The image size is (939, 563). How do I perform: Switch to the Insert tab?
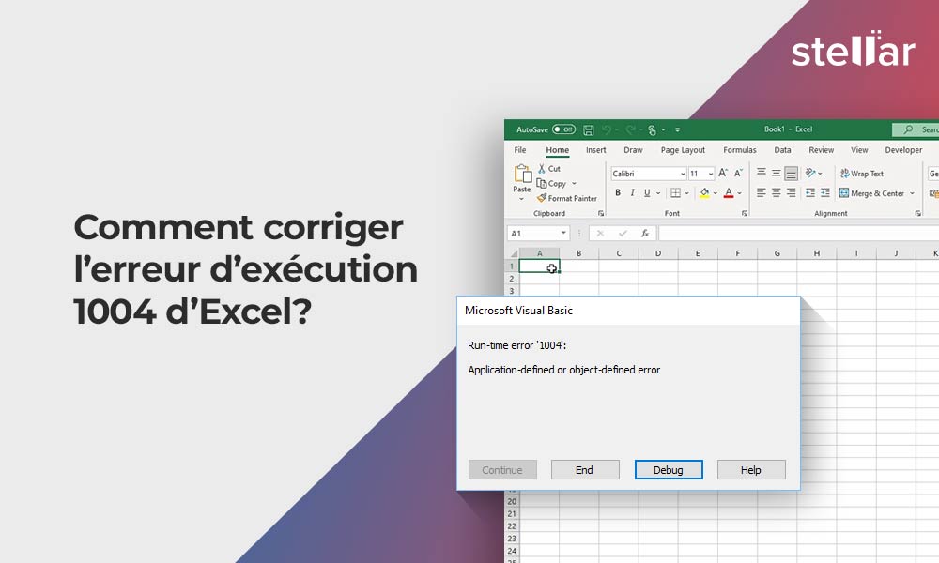coord(596,150)
